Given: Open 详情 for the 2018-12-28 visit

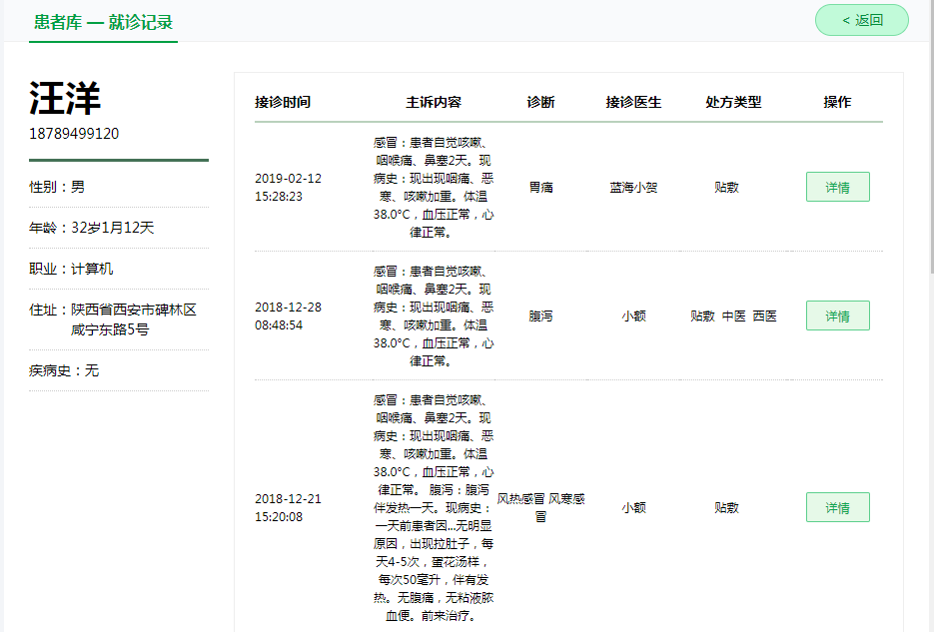Looking at the screenshot, I should [837, 316].
